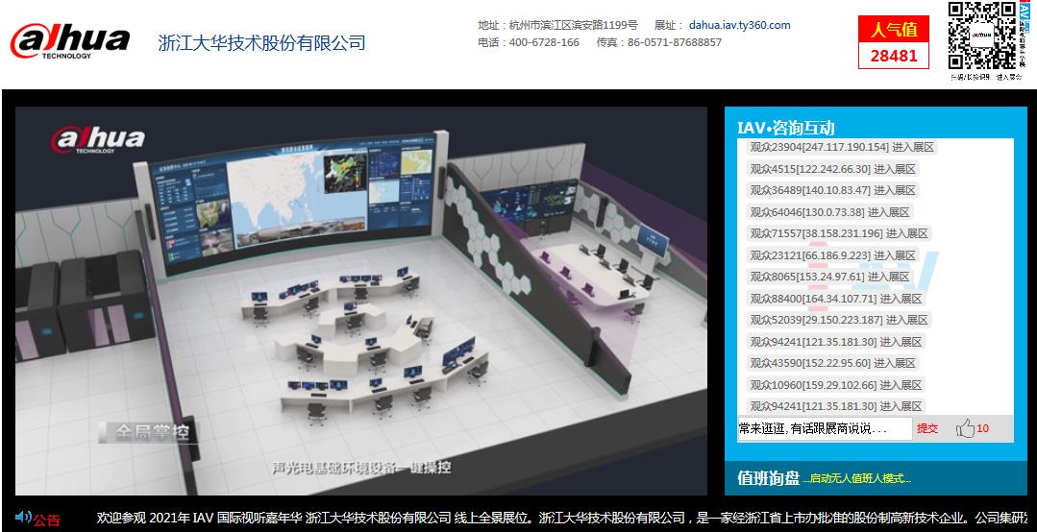Click the QR code image

click(x=981, y=36)
